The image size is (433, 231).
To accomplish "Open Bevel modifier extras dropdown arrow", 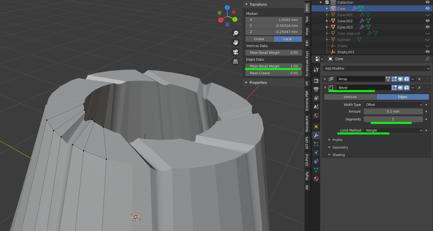I will [413, 88].
